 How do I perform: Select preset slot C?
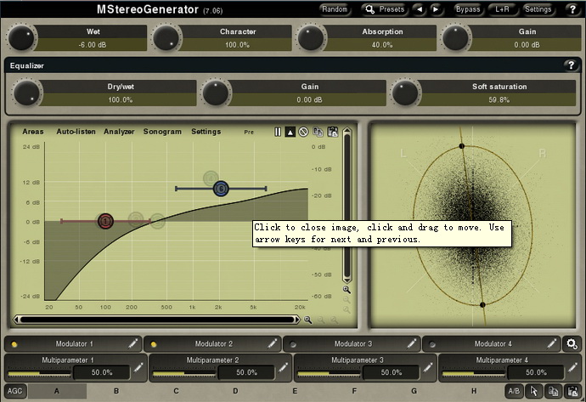click(176, 391)
